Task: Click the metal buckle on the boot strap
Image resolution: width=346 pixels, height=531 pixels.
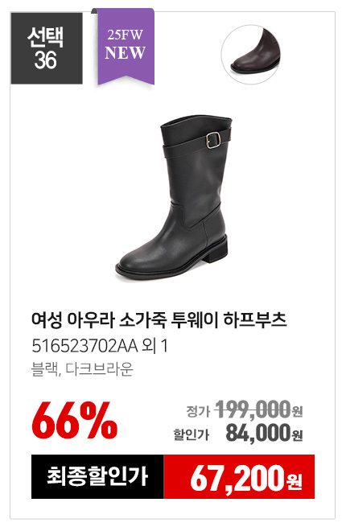Action: 213,141
